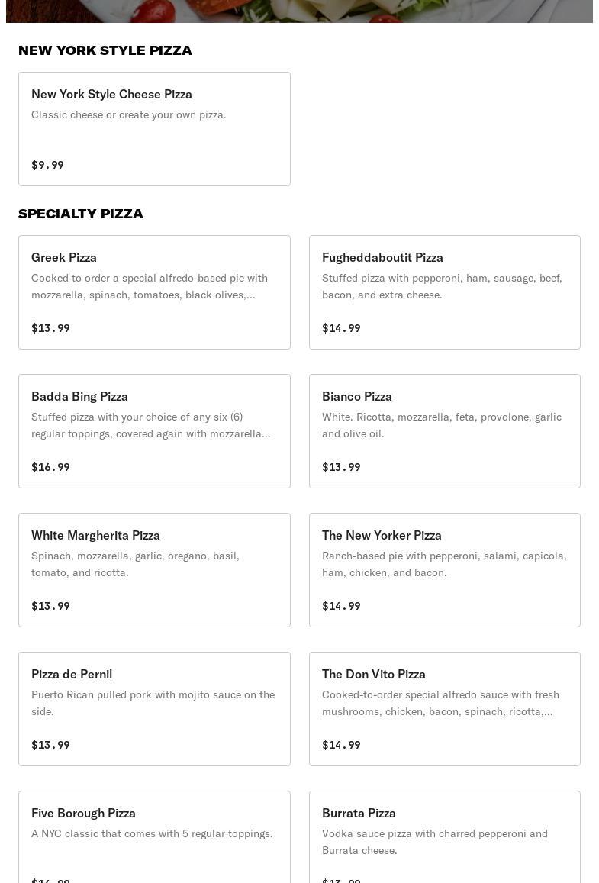Open the New York Style Cheese Pizza item
The image size is (599, 883).
[x=154, y=128]
